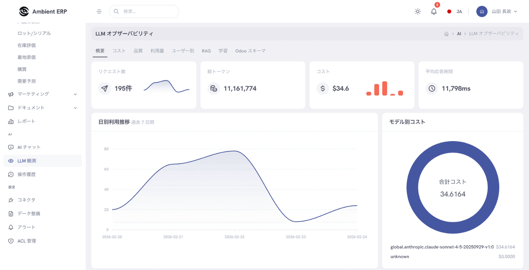The width and height of the screenshot is (529, 270).
Task: Click the paper plane requests icon
Action: [104, 88]
